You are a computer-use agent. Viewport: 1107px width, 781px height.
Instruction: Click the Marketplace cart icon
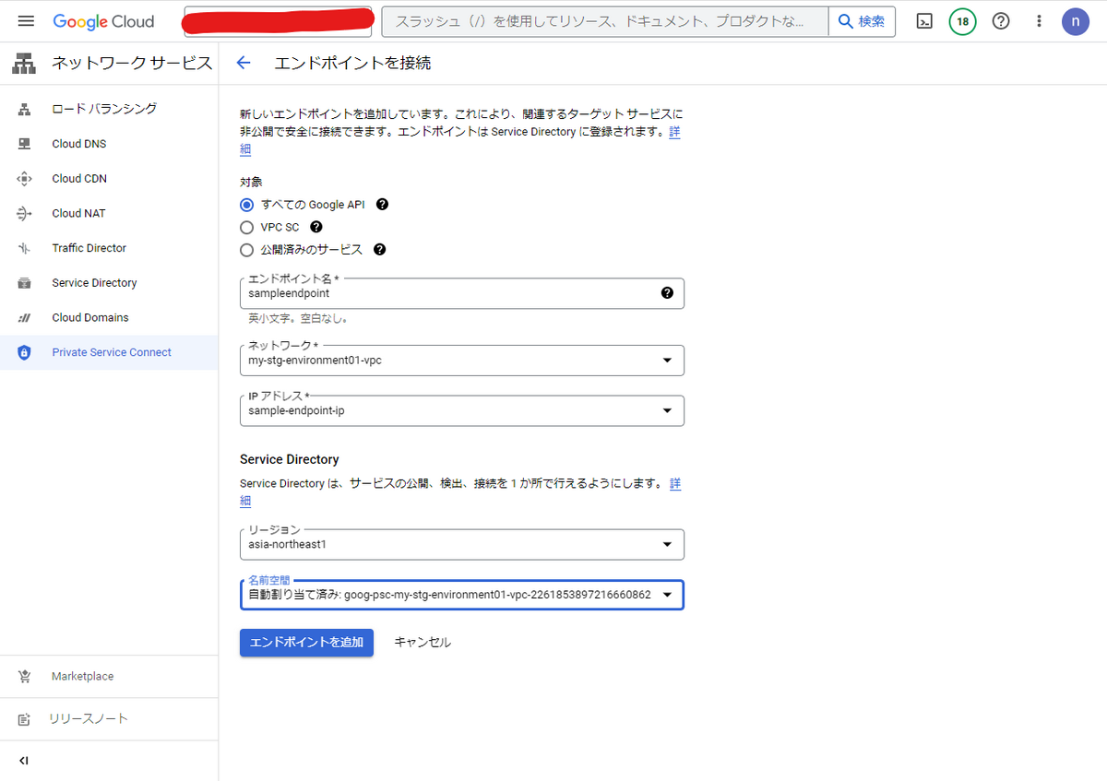pos(24,677)
